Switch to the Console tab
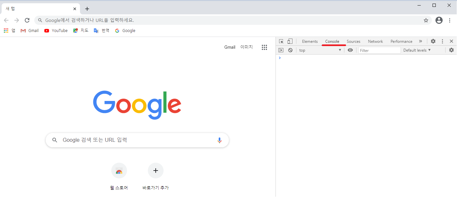Image resolution: width=457 pixels, height=197 pixels. point(332,41)
